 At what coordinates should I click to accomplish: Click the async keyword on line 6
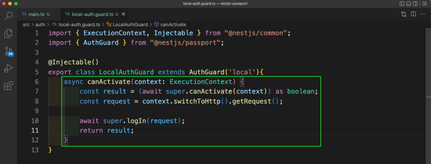(x=74, y=82)
